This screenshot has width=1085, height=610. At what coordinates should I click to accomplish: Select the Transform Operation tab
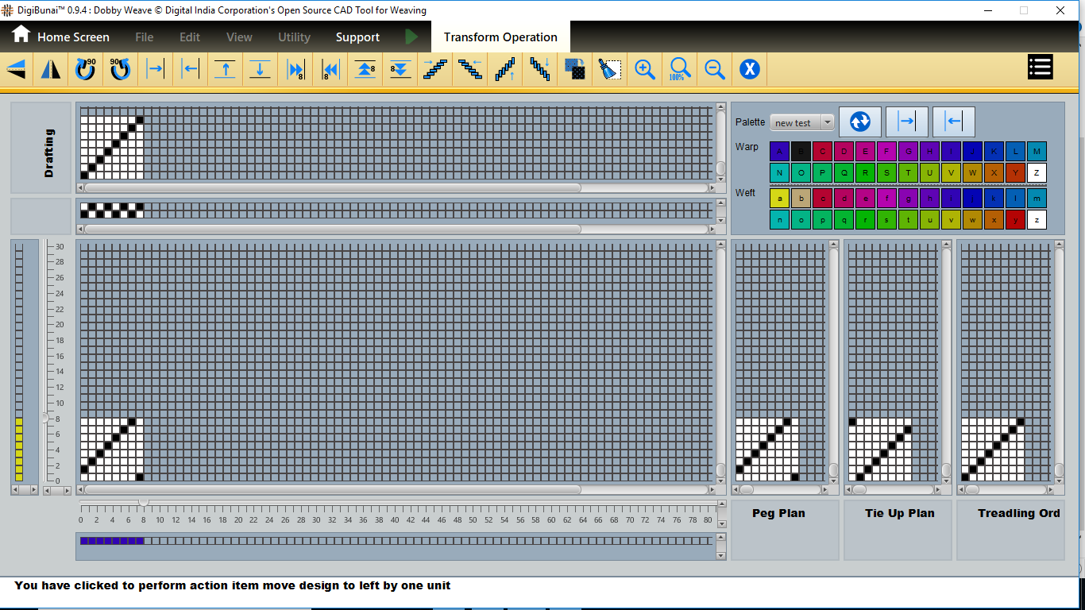tap(500, 37)
